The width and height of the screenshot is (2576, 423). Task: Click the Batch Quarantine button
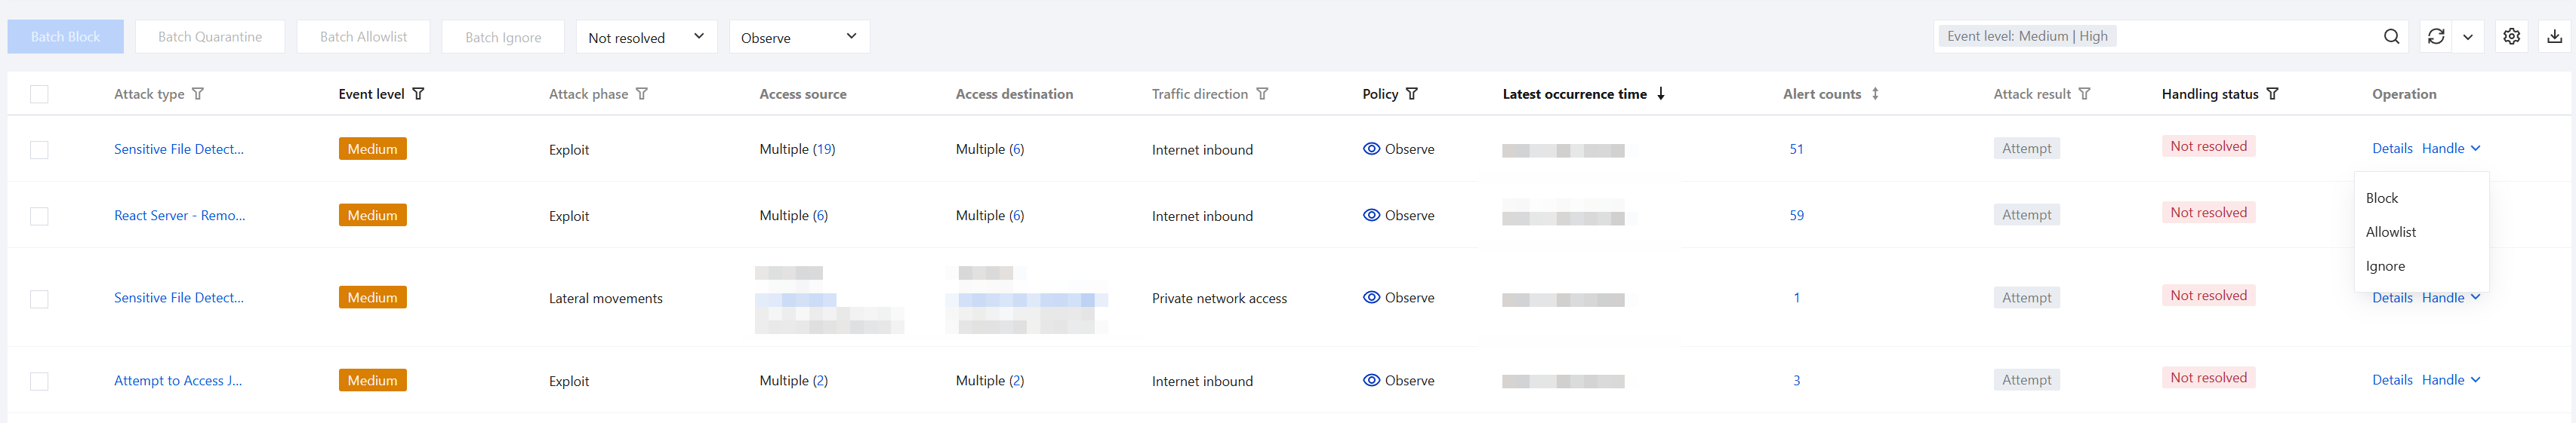(x=210, y=37)
